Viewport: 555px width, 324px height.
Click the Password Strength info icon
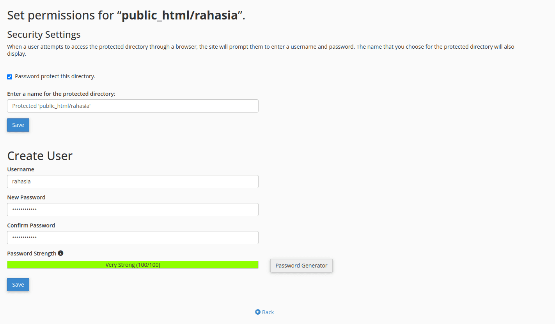[x=60, y=253]
